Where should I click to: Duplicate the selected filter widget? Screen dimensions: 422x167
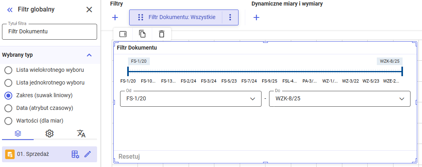pyautogui.click(x=142, y=34)
